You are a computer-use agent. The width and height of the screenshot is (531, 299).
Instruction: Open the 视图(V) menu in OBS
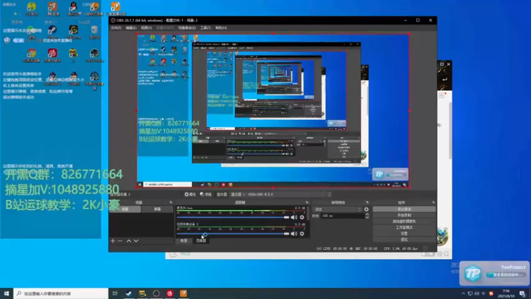pos(146,28)
